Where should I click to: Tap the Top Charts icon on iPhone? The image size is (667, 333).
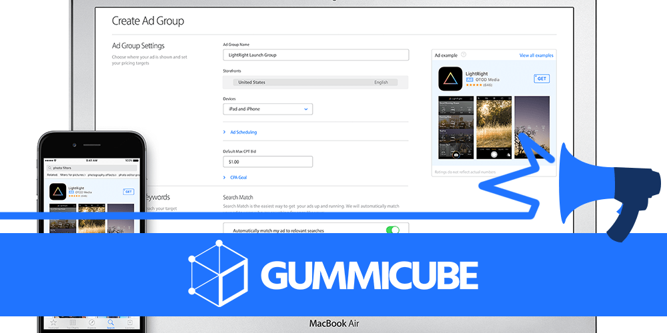[72, 323]
